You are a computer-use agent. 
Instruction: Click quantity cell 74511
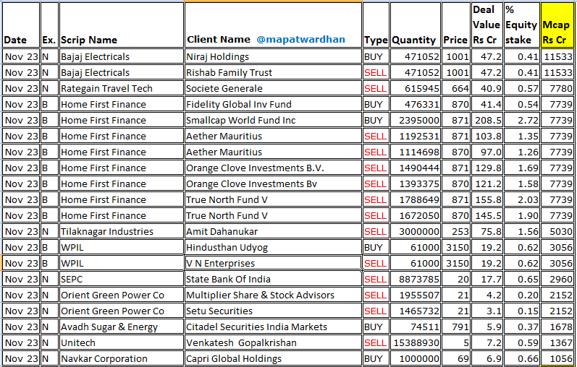pyautogui.click(x=416, y=327)
